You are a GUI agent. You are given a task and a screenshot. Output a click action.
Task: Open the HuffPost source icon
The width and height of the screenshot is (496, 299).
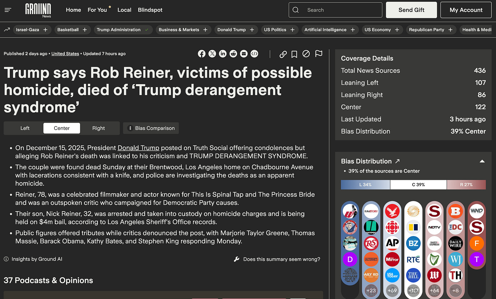tap(371, 227)
